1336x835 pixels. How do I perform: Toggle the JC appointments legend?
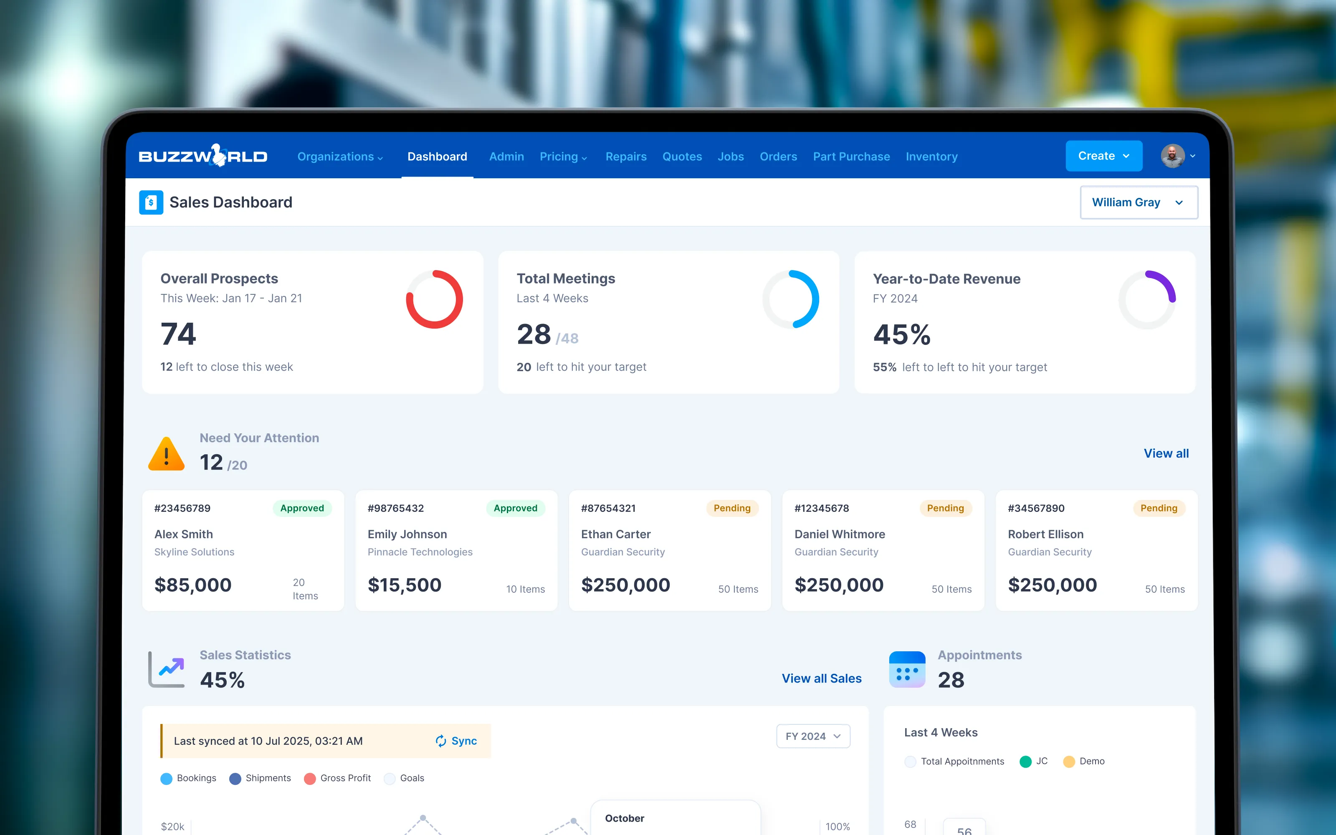click(x=1033, y=761)
